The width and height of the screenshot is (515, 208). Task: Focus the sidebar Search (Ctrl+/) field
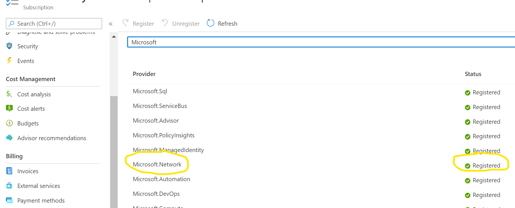click(54, 23)
